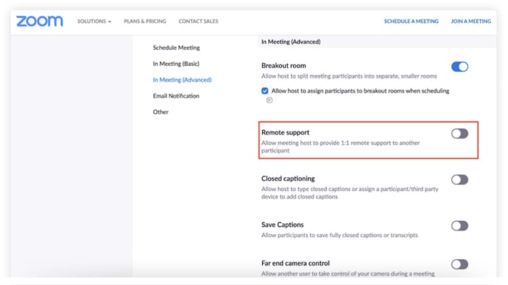
Task: Enable the Save Captions toggle
Action: (x=459, y=225)
